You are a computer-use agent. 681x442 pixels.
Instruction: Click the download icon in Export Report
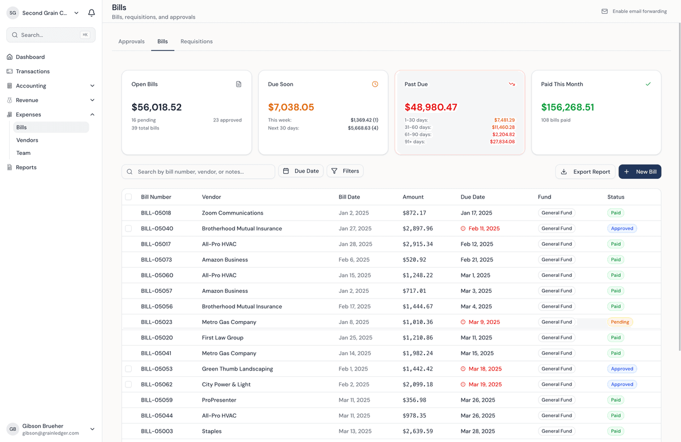click(x=564, y=171)
